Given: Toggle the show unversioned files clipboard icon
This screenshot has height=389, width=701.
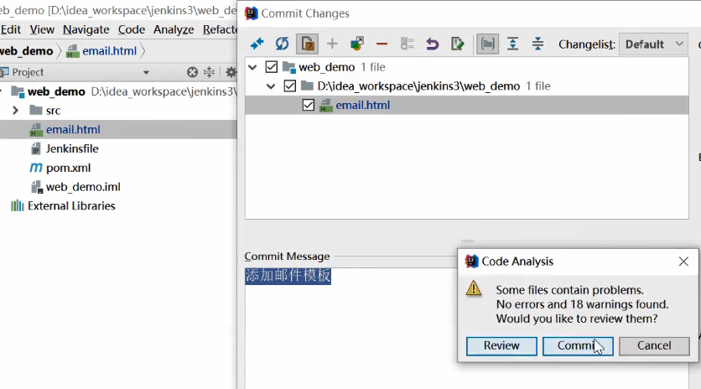Looking at the screenshot, I should tap(307, 44).
